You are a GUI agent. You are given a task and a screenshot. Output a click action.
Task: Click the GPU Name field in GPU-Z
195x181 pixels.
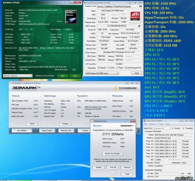click(x=112, y=11)
